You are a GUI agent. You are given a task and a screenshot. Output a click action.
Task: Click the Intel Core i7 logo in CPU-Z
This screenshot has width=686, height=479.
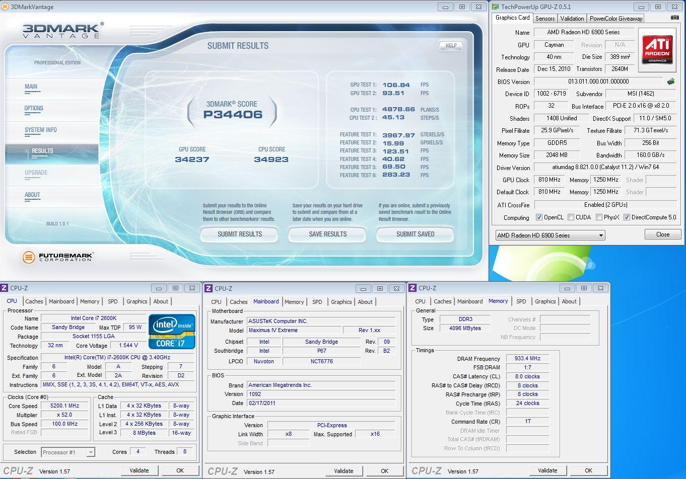coord(172,331)
